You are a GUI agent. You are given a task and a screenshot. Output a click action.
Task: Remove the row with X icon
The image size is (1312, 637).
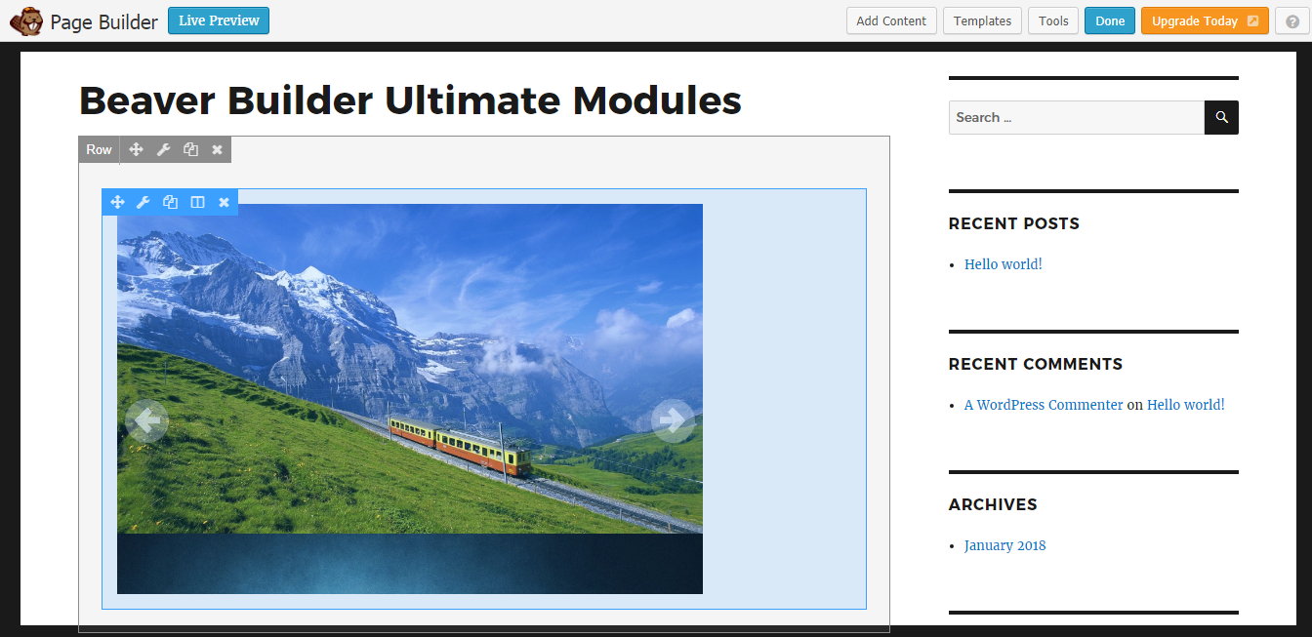tap(217, 149)
